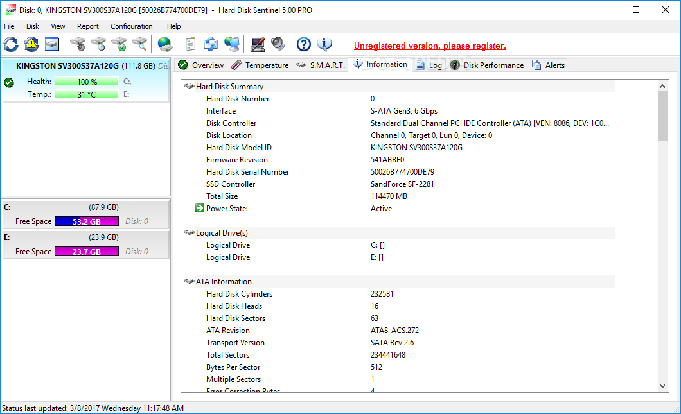Select Firmware Revision value 541ABBF0
This screenshot has width=681, height=414.
387,160
